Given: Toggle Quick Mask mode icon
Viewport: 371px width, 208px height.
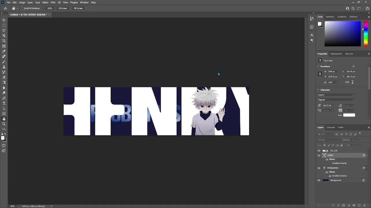Looking at the screenshot, I should [x=4, y=146].
